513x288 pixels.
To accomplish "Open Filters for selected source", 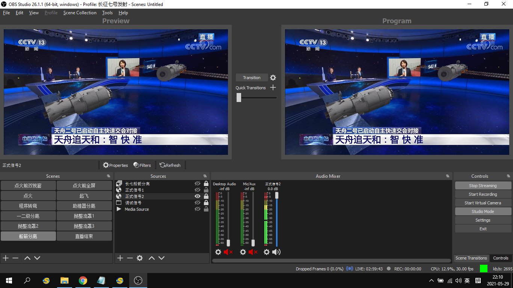I will point(142,165).
